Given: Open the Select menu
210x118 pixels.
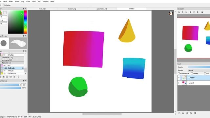Looking at the screenshot, I should (x=17, y=1).
